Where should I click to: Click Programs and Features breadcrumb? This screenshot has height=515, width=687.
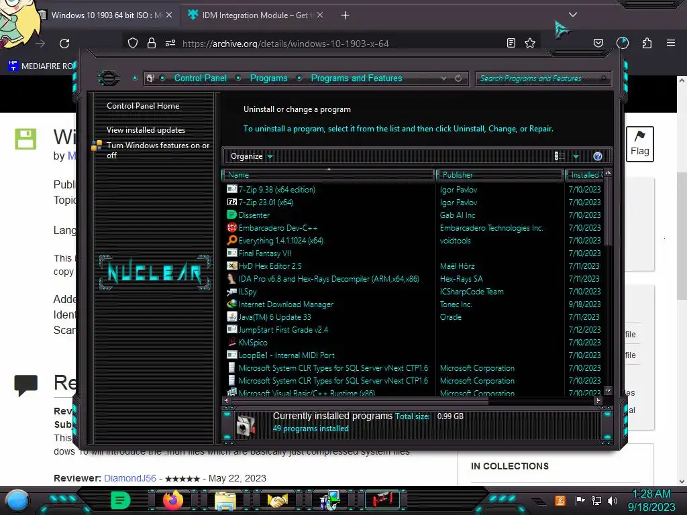[x=356, y=78]
